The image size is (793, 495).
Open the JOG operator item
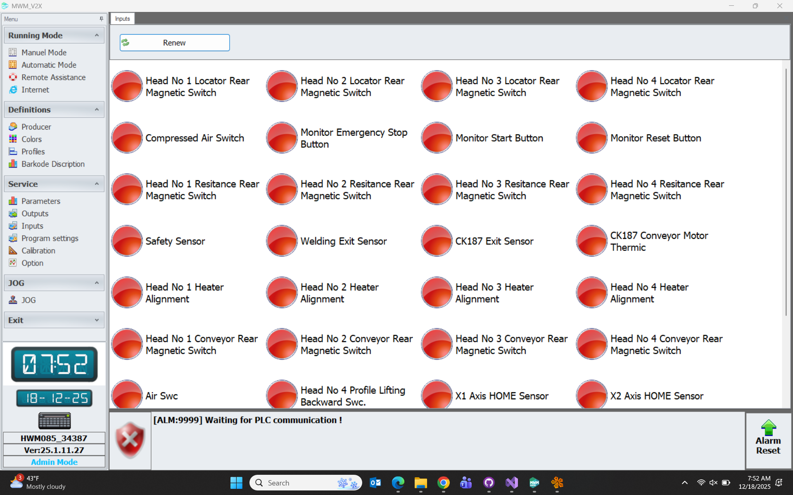(x=28, y=300)
